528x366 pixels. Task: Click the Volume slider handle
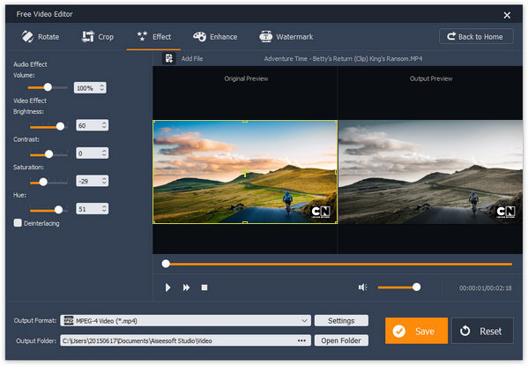tap(48, 87)
